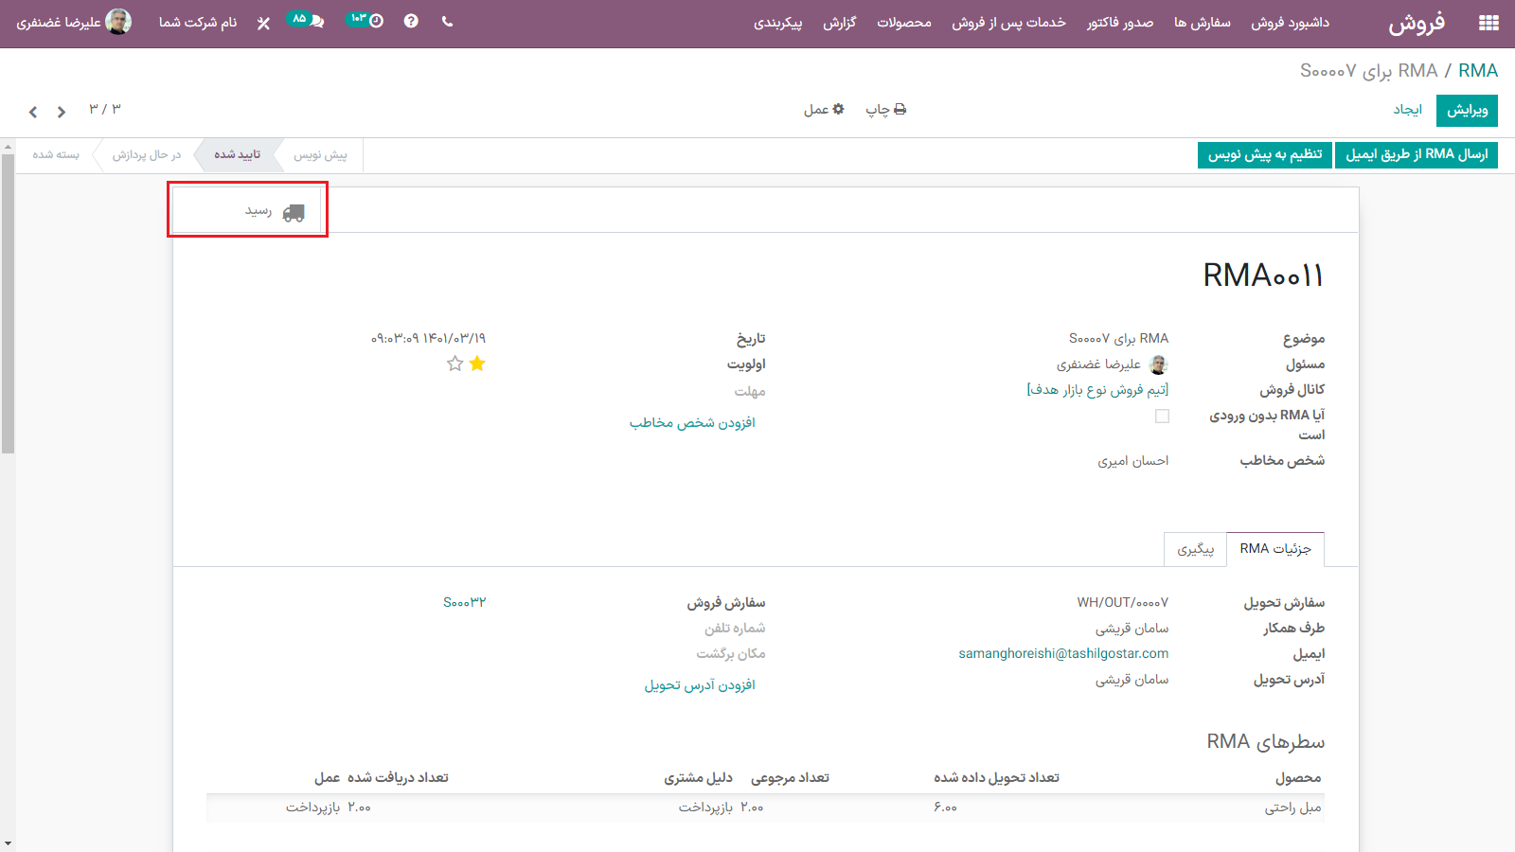Click the دلیل مشتری column header

(x=698, y=777)
